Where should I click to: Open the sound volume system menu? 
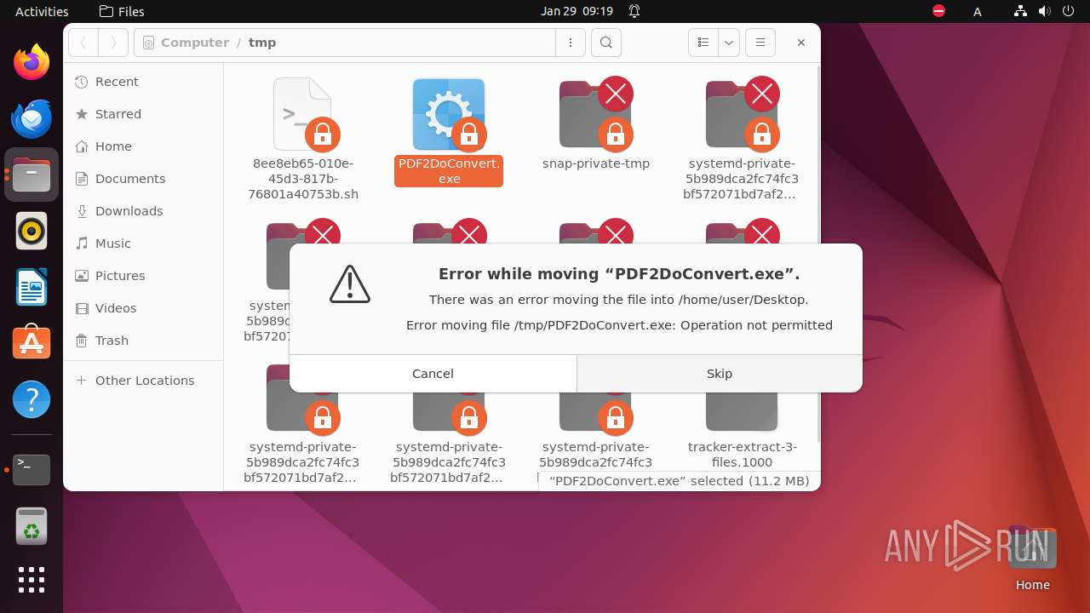point(1044,11)
